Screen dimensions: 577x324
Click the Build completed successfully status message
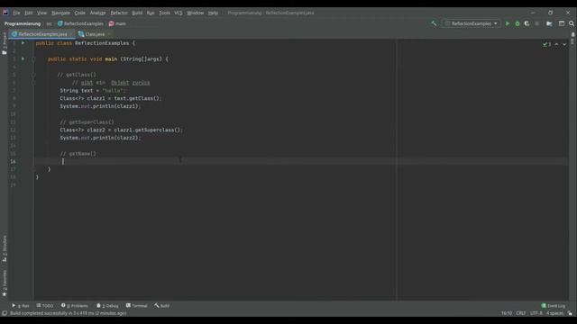click(69, 313)
